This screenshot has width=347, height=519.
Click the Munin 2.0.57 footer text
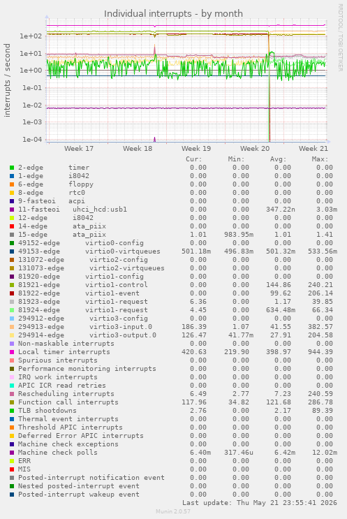(173, 511)
